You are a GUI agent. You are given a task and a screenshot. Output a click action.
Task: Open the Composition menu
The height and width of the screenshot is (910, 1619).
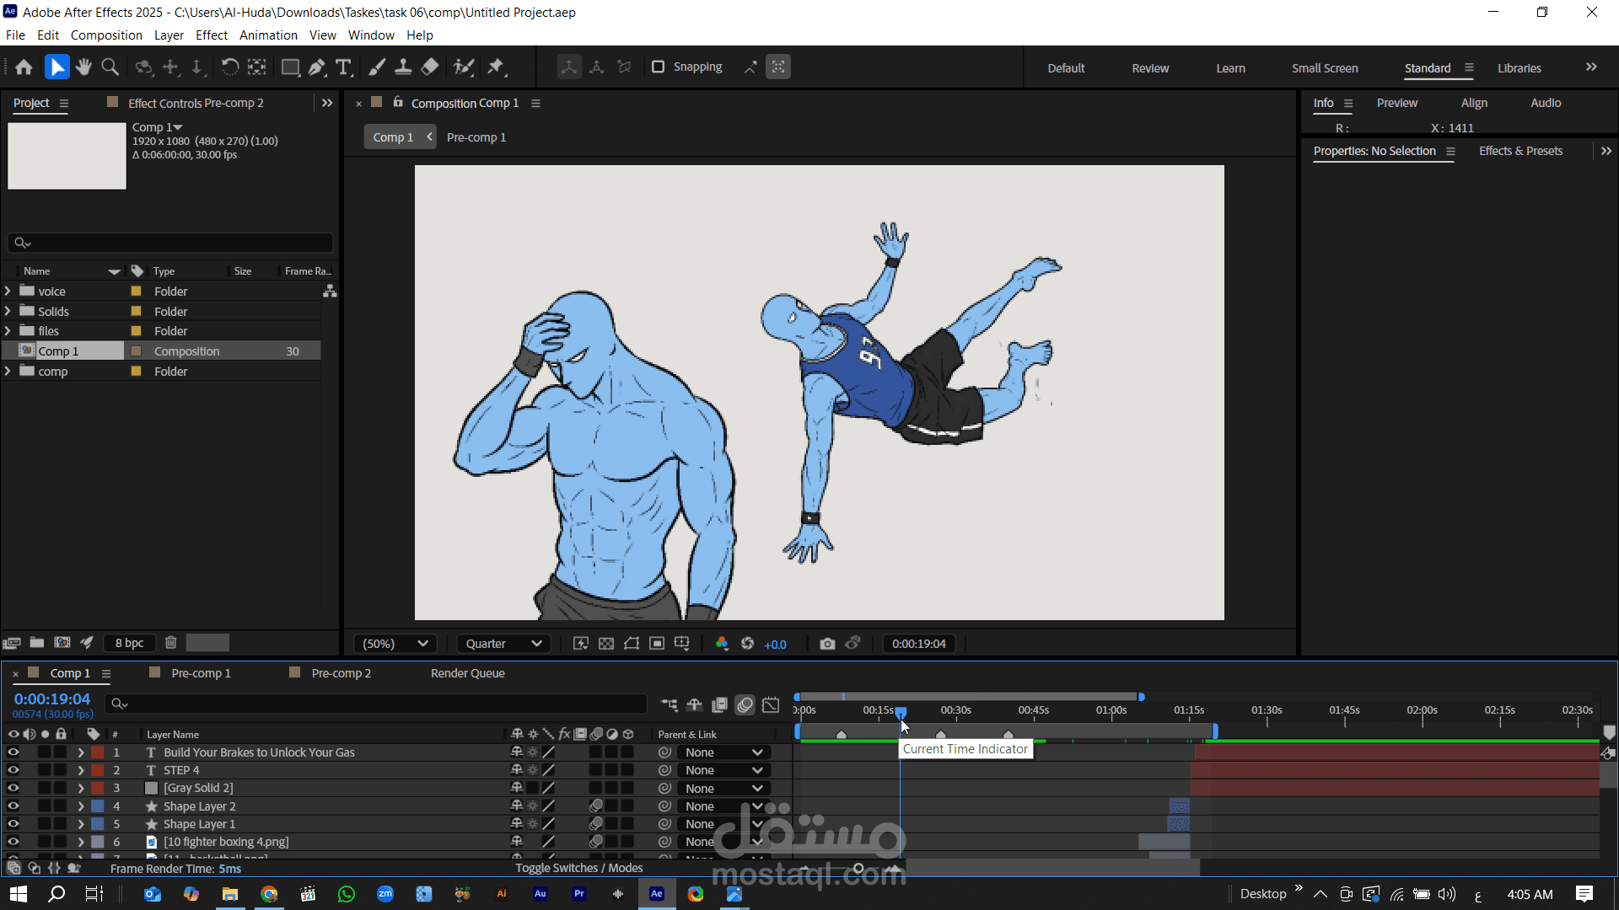click(106, 35)
